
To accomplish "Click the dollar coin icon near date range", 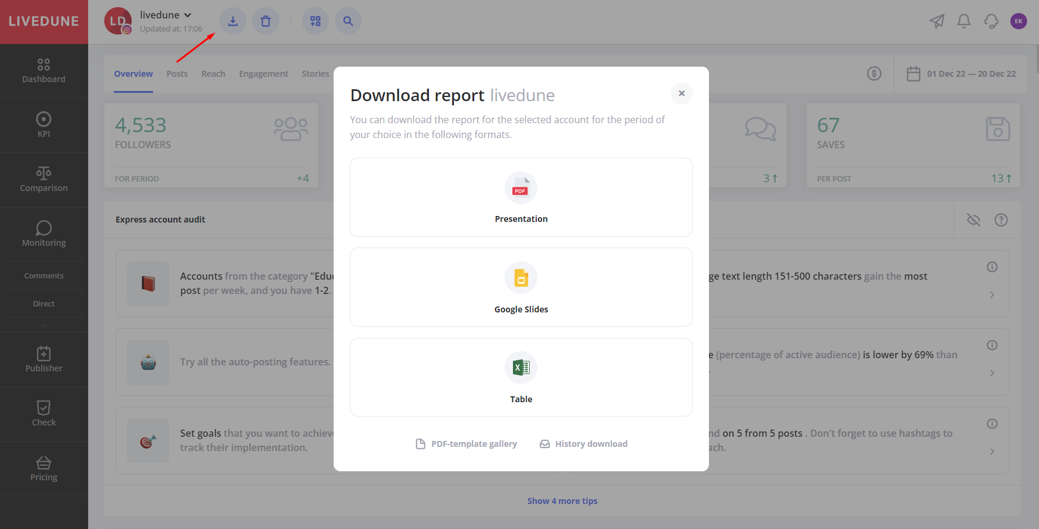I will [874, 74].
